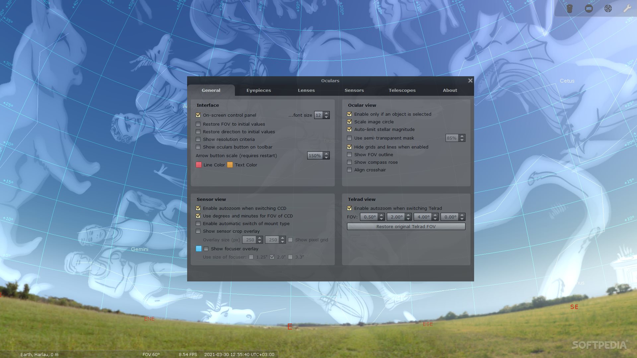This screenshot has width=637, height=358.
Task: Click the Telrad FOV 2.00° field
Action: (x=396, y=217)
